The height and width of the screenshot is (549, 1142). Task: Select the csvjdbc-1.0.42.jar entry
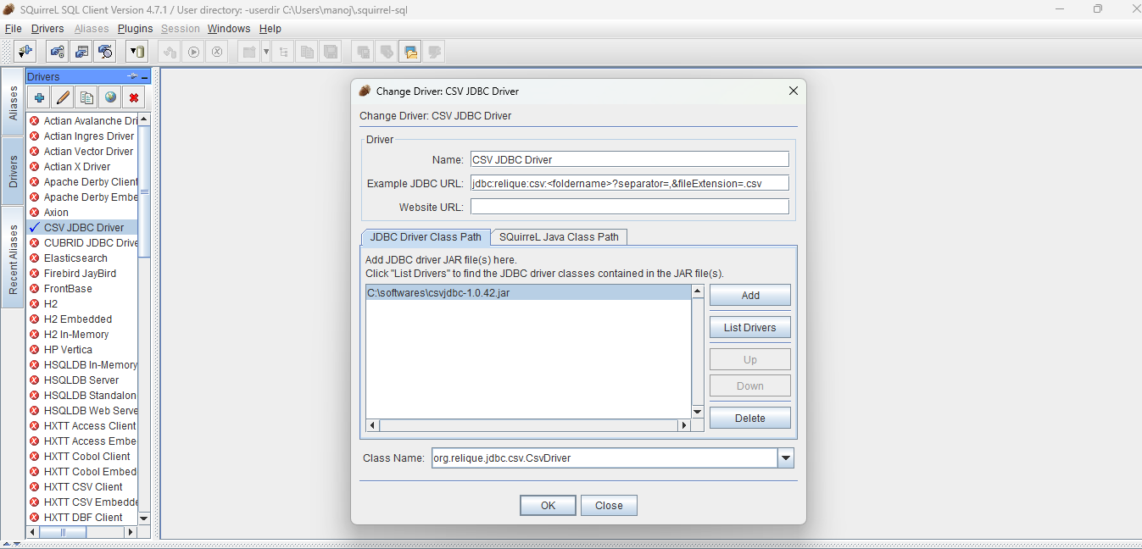tap(529, 292)
